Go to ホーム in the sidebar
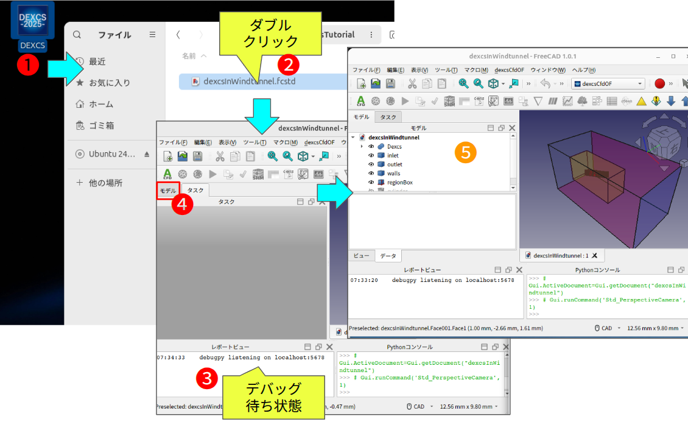 point(100,104)
